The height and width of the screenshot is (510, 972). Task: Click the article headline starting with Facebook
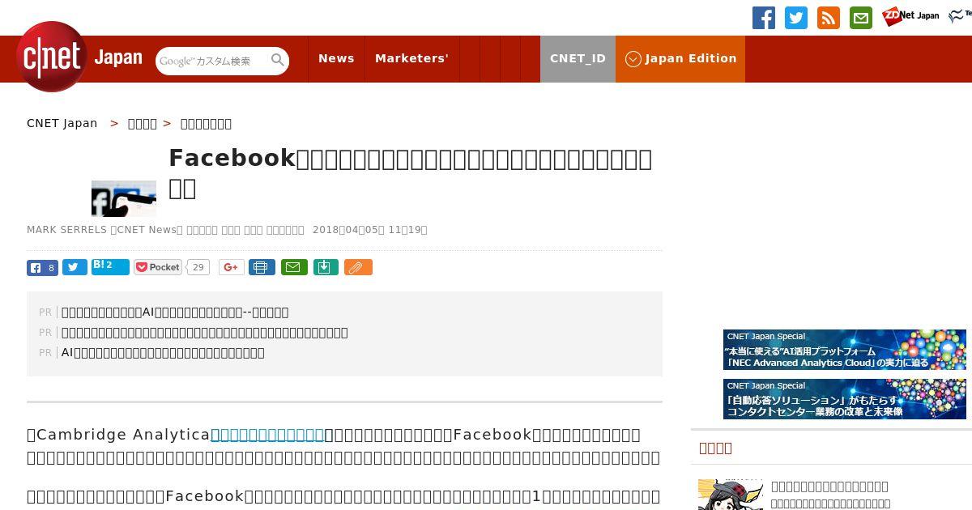click(x=410, y=172)
